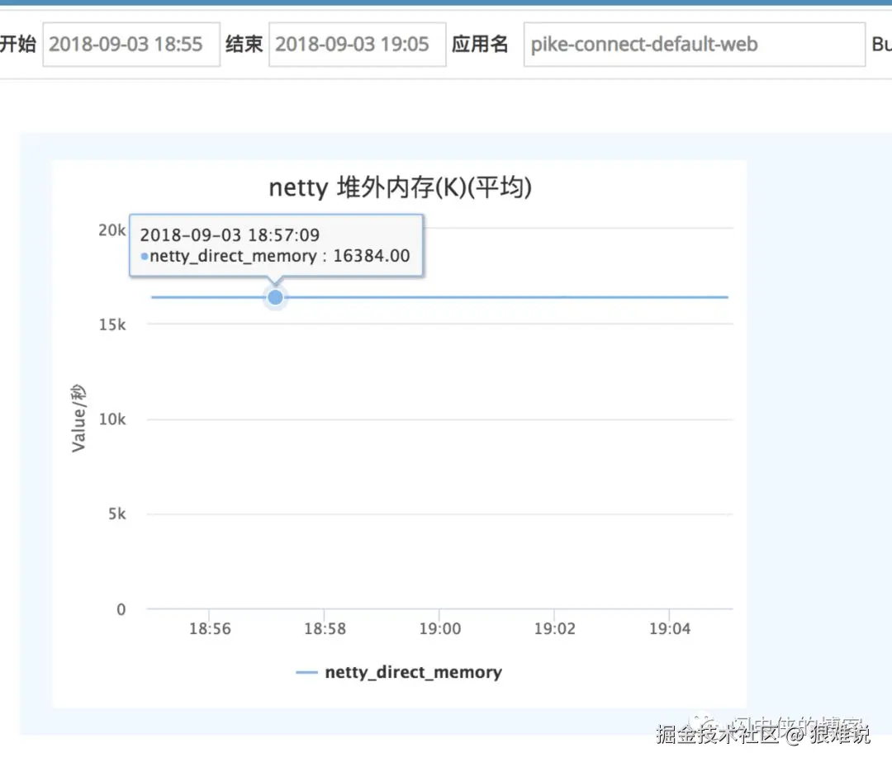Toggle the netty_direct_memory legend entry
The height and width of the screenshot is (767, 892).
click(414, 672)
